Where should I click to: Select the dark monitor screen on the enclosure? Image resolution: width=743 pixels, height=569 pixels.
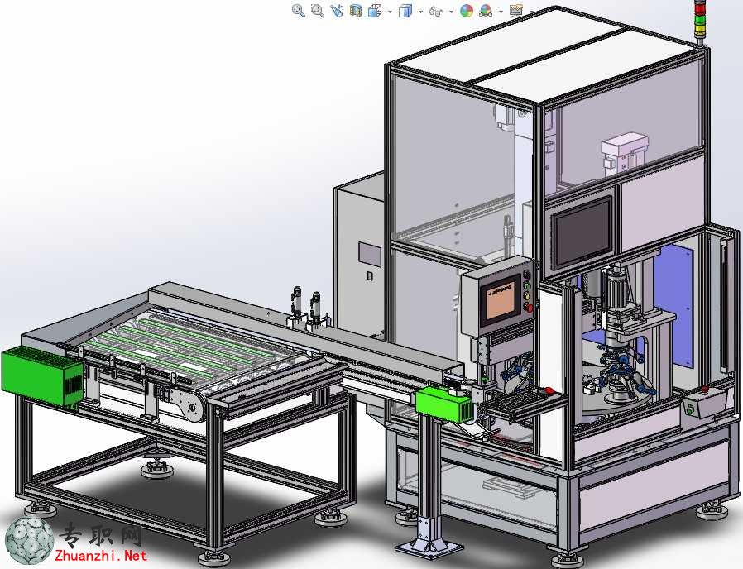582,234
